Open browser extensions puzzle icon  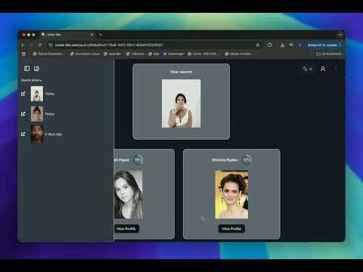click(x=270, y=45)
